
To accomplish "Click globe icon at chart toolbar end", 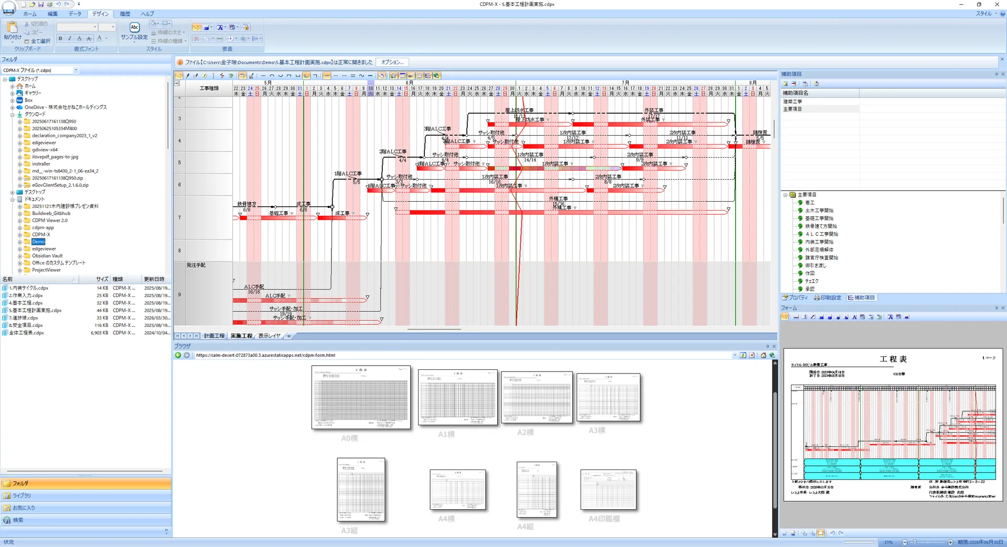I will point(436,76).
